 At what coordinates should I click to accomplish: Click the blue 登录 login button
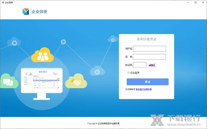click(147, 82)
